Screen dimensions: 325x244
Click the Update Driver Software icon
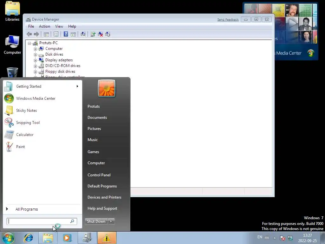[93, 34]
